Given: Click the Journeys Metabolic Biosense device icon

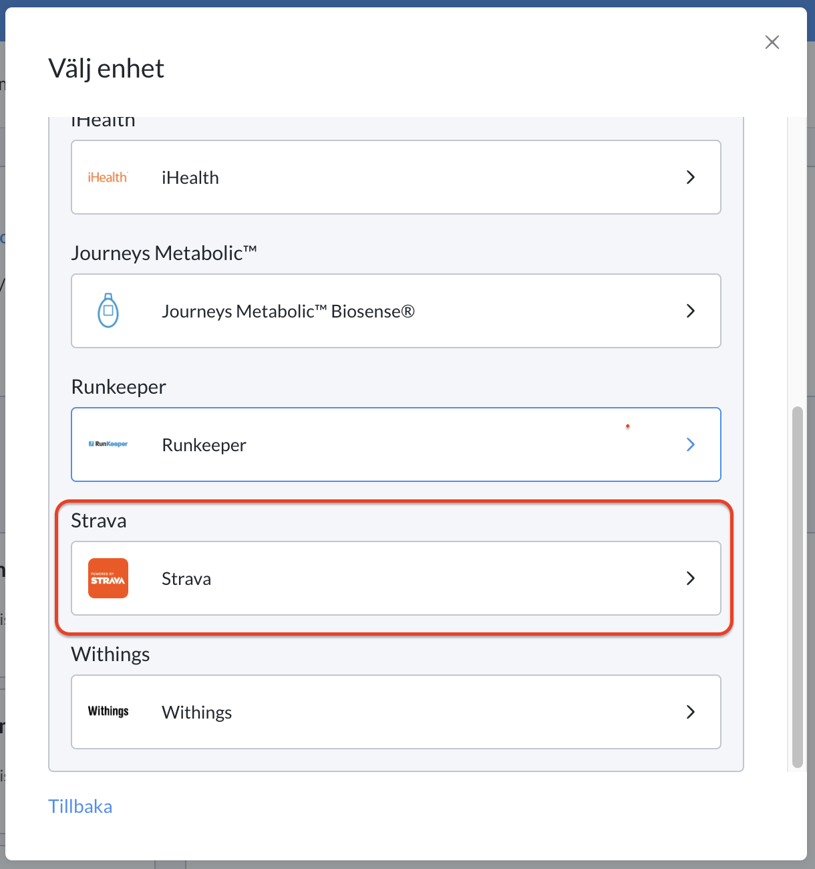Looking at the screenshot, I should pyautogui.click(x=108, y=310).
